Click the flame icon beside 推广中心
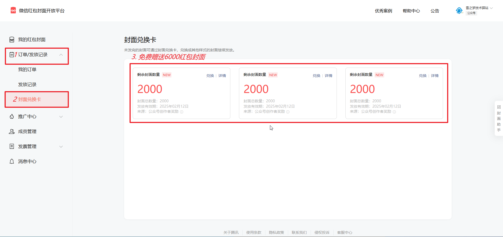The image size is (503, 237). click(12, 116)
